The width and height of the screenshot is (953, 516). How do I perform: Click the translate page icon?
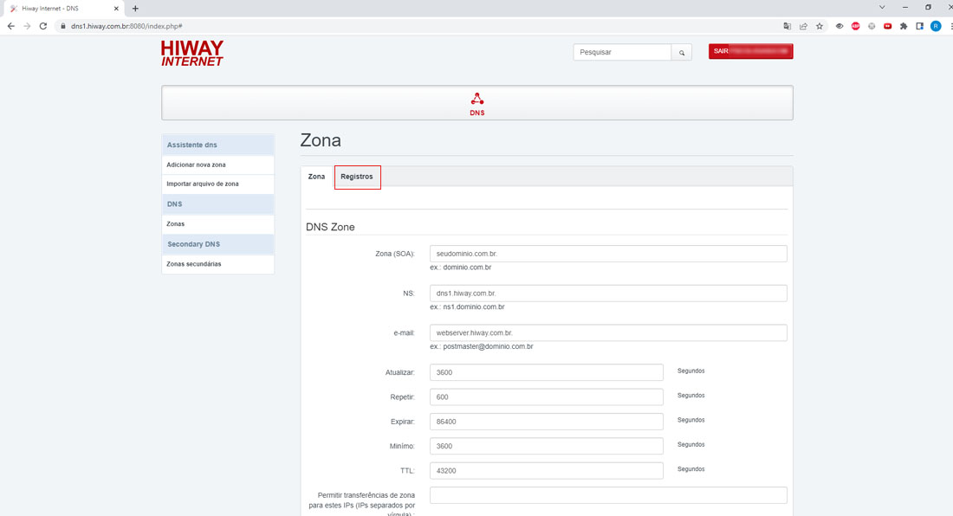point(787,26)
